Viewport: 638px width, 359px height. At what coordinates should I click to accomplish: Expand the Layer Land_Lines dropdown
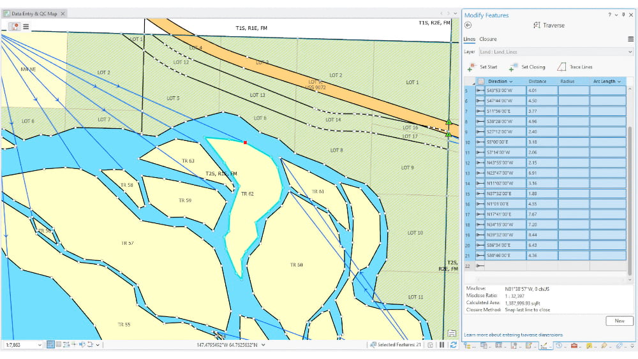coord(630,52)
